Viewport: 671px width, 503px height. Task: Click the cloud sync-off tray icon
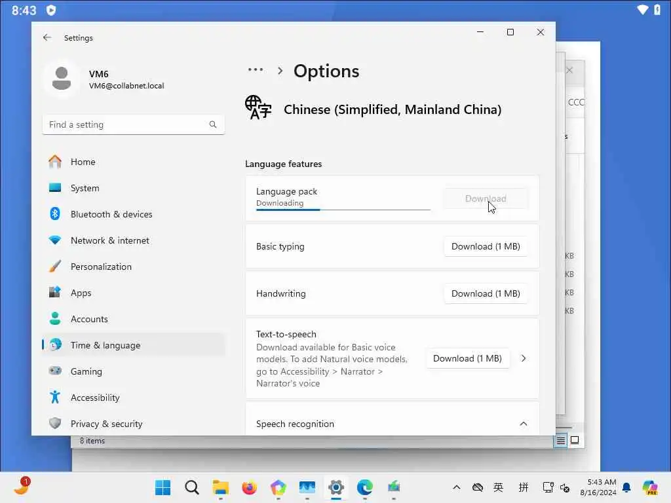pos(478,487)
